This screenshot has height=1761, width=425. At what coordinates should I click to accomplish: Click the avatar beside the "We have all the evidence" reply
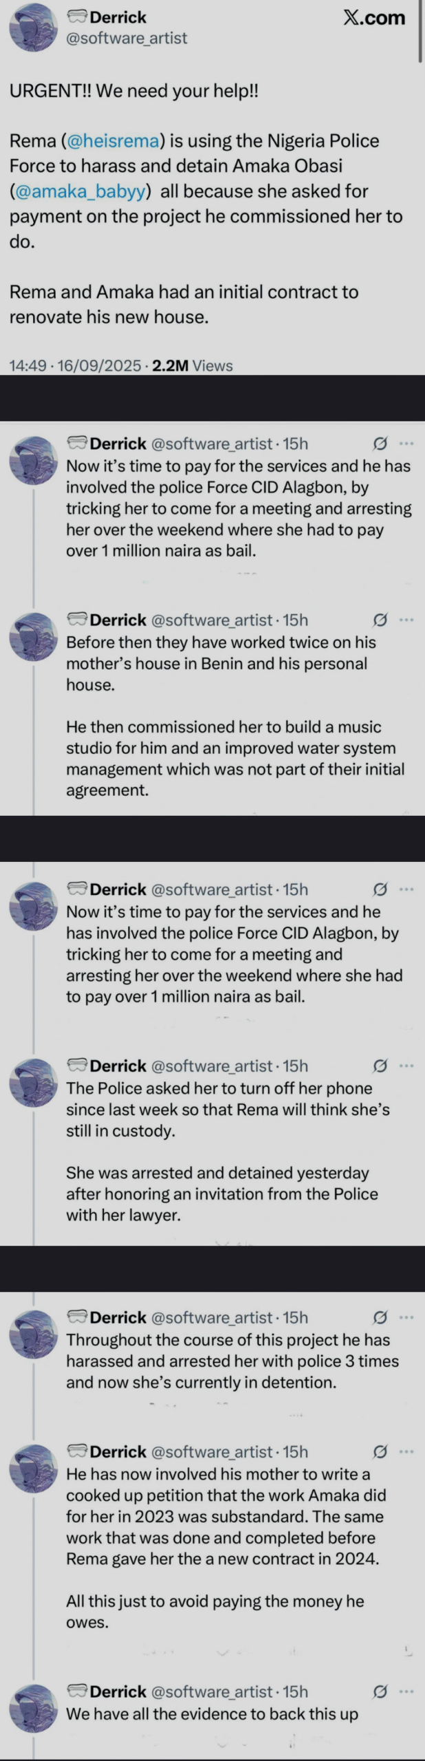[32, 1703]
